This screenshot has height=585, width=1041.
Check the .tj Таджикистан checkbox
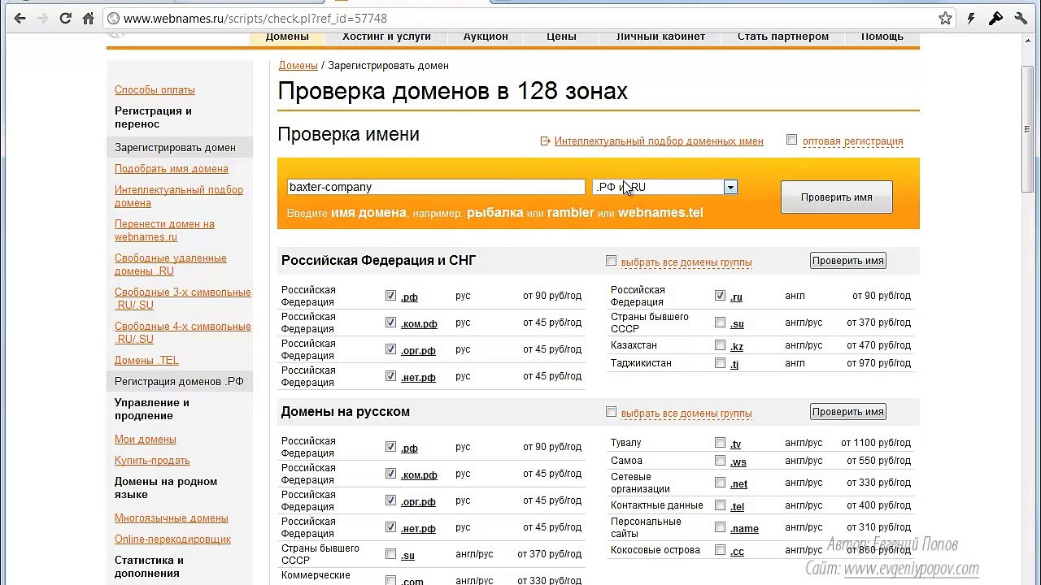point(720,363)
